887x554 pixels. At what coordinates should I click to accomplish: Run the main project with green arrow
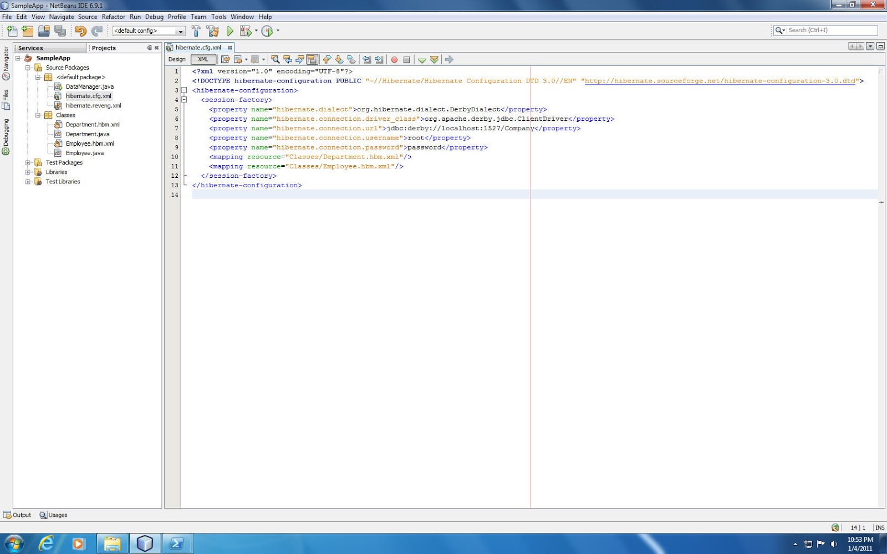[x=230, y=31]
